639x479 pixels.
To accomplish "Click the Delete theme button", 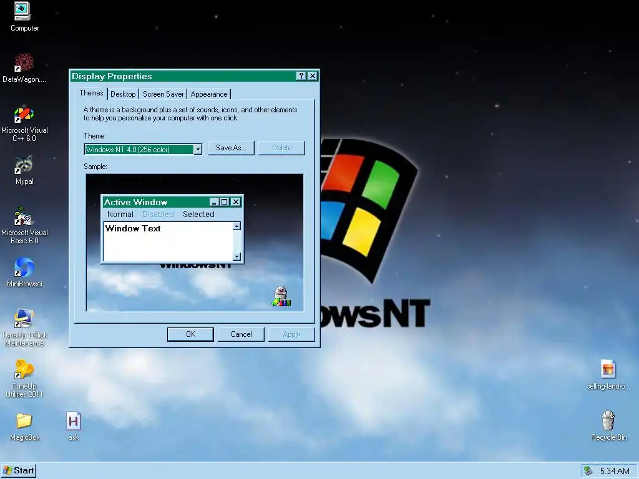I will coord(281,148).
